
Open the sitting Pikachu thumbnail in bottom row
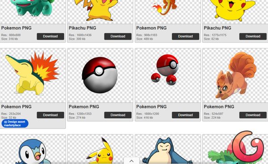tap(100, 149)
